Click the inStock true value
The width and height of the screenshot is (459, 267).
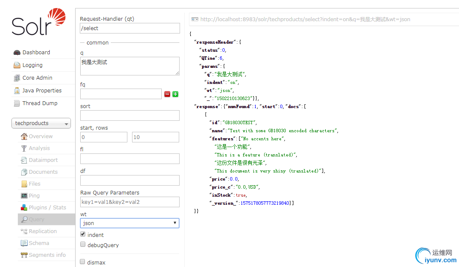click(241, 195)
